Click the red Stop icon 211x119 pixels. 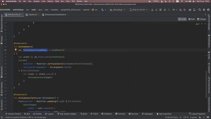[x=185, y=10]
